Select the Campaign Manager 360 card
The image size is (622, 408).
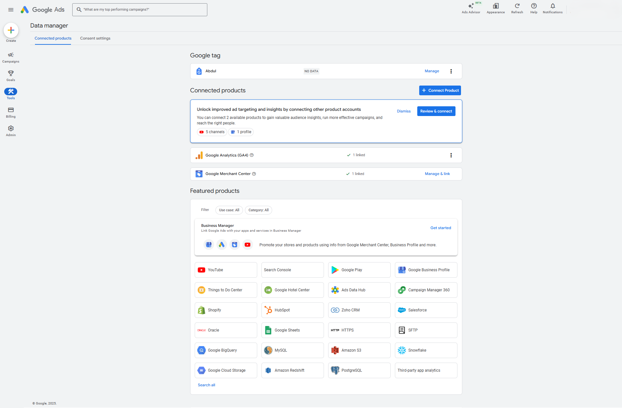[x=426, y=290]
